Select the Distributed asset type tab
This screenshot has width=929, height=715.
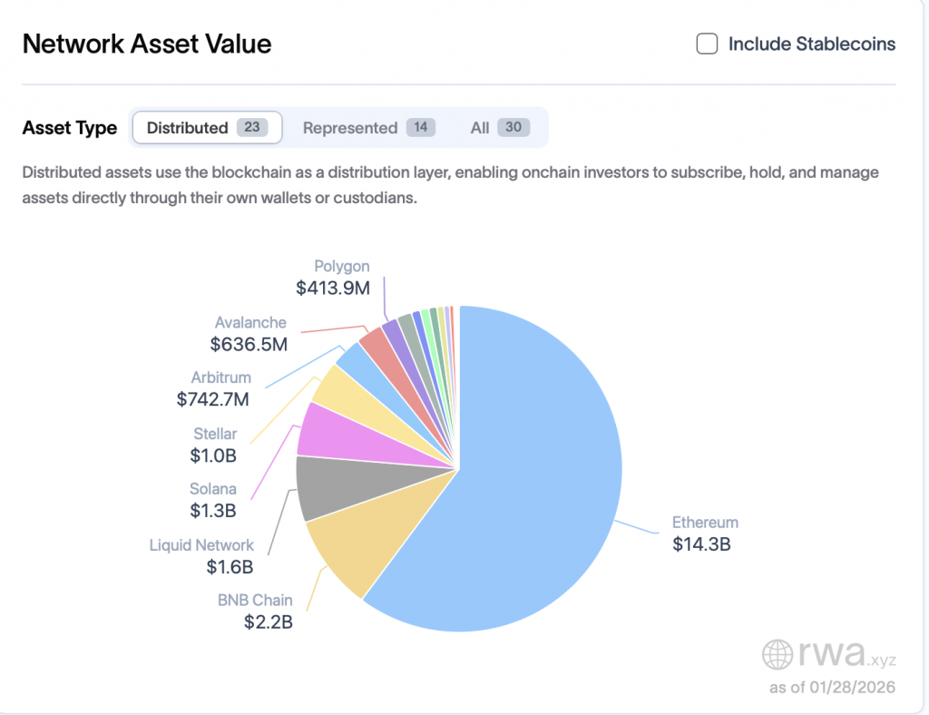click(x=207, y=128)
